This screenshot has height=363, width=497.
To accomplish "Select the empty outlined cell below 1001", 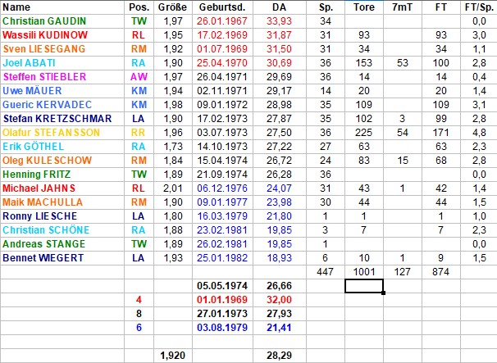I will coord(364,285).
